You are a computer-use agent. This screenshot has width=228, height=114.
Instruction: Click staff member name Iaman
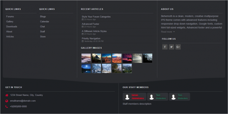[x=135, y=95]
